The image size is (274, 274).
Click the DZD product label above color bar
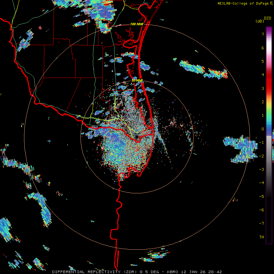[x=268, y=18]
